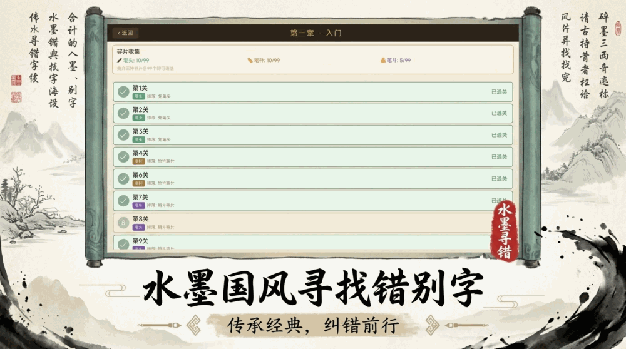
Task: Click the red 水墨寻错 seal badge
Action: pos(504,231)
